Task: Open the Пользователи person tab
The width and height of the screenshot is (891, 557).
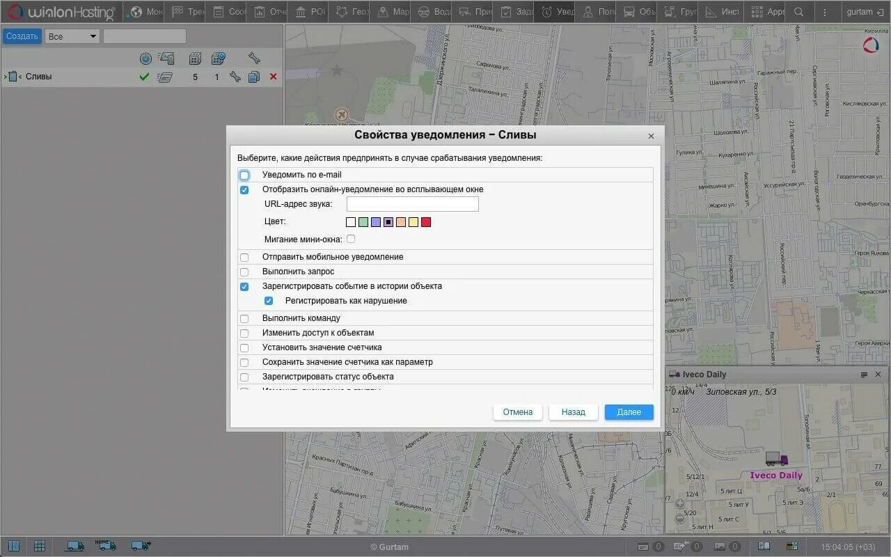Action: pos(597,12)
